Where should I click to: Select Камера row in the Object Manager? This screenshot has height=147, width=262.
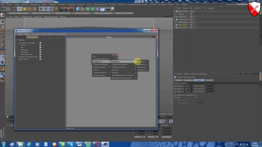coord(181,14)
